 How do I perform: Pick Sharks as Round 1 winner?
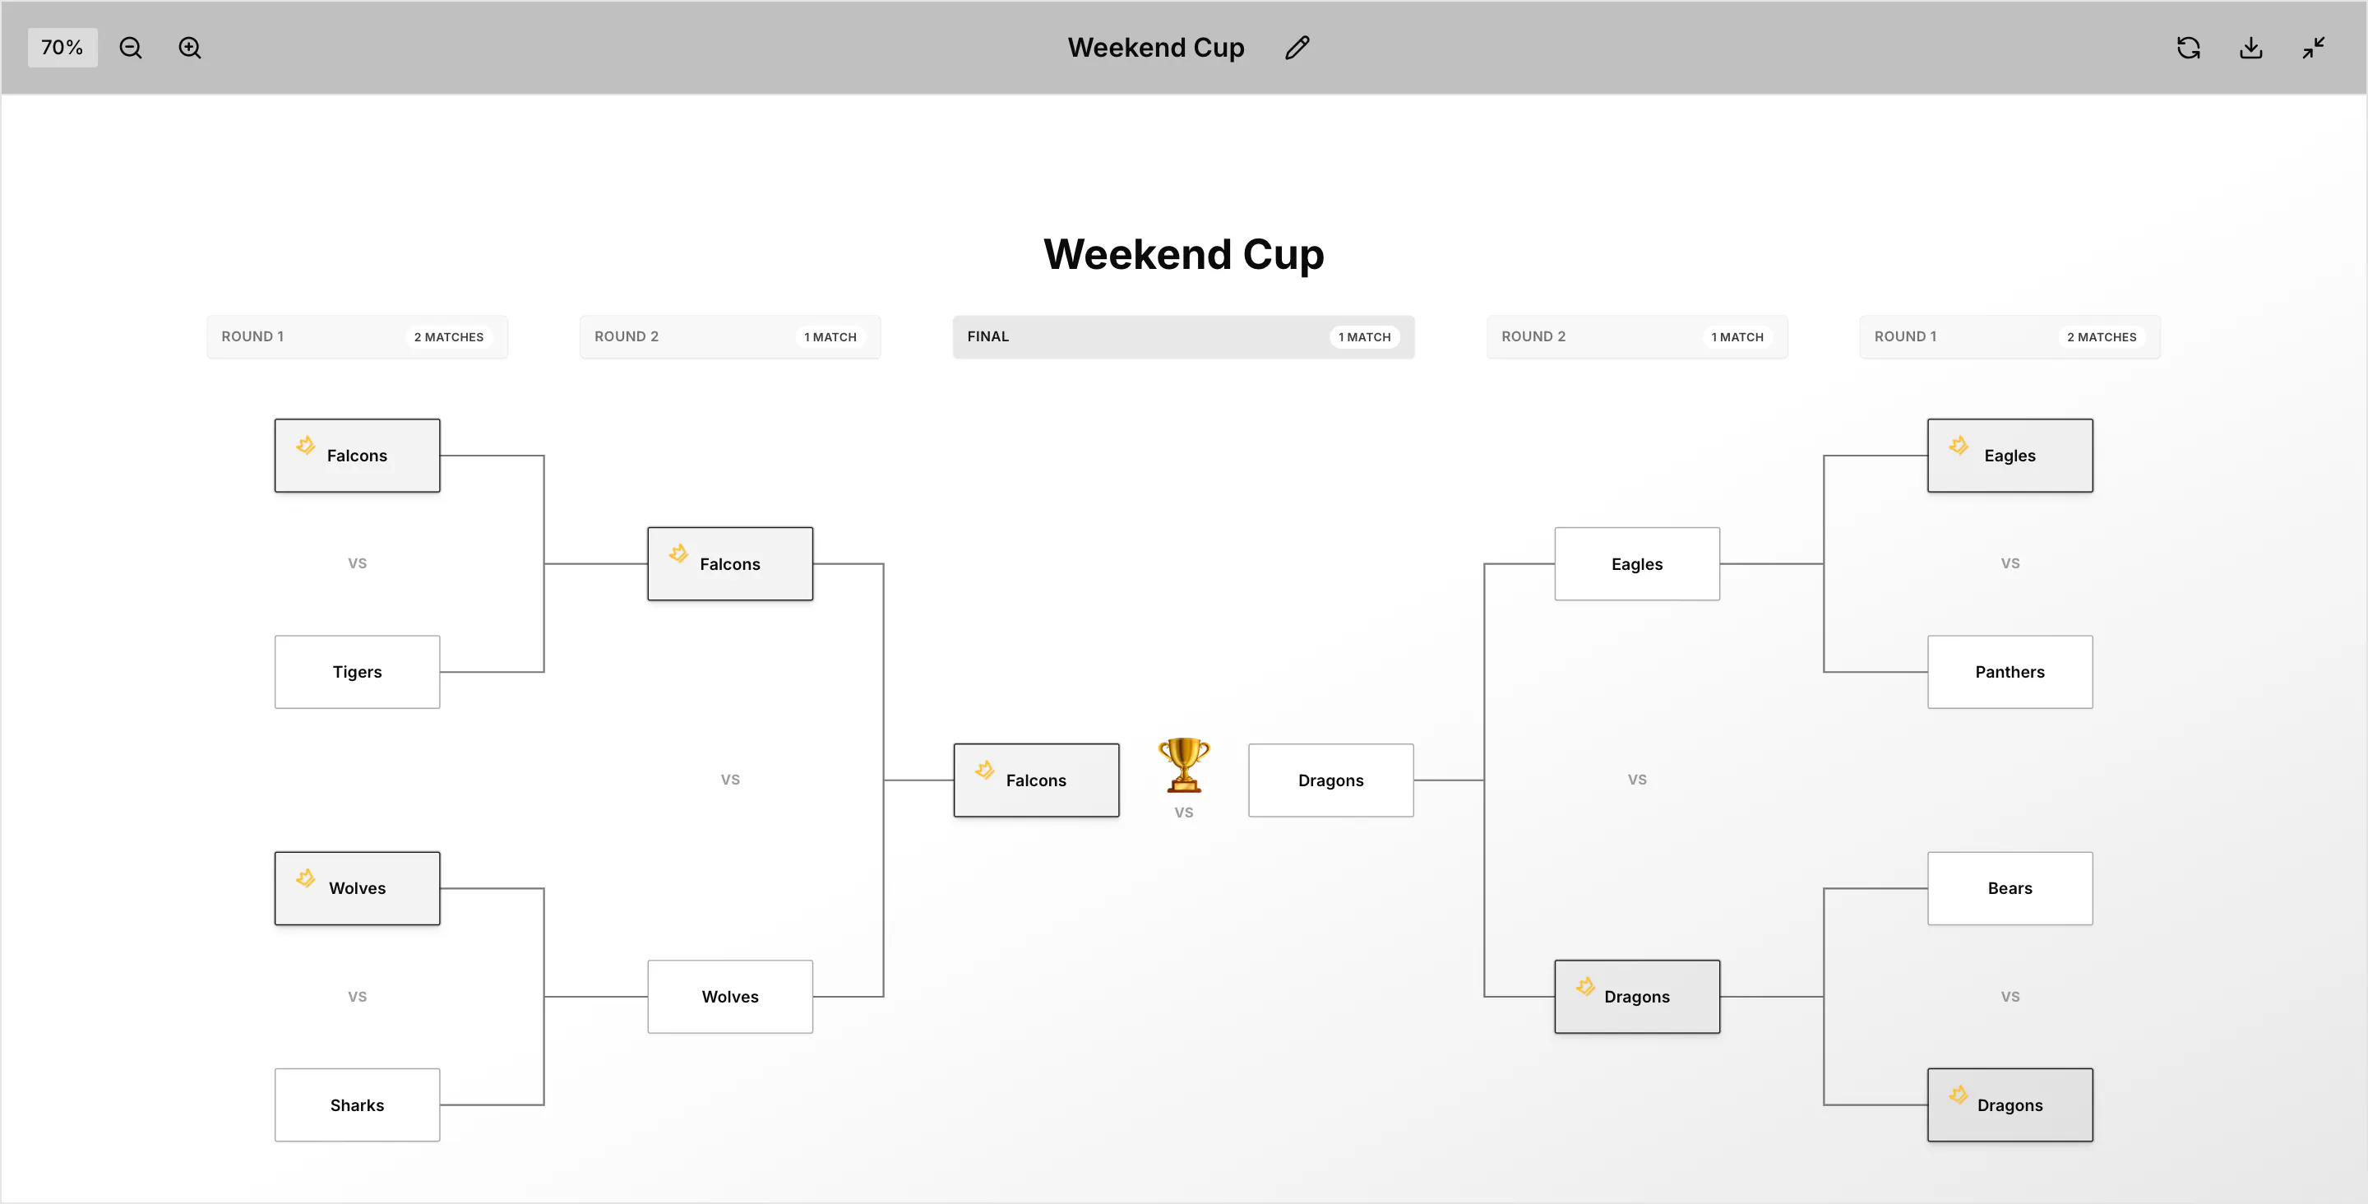pos(358,1104)
